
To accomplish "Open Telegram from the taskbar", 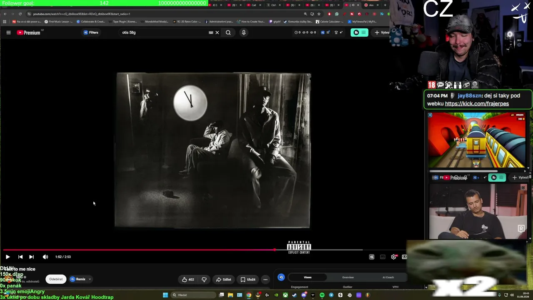I will (x=331, y=295).
